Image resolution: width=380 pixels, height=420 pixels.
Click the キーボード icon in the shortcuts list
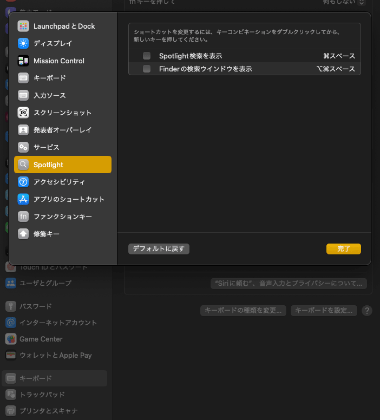(x=23, y=78)
